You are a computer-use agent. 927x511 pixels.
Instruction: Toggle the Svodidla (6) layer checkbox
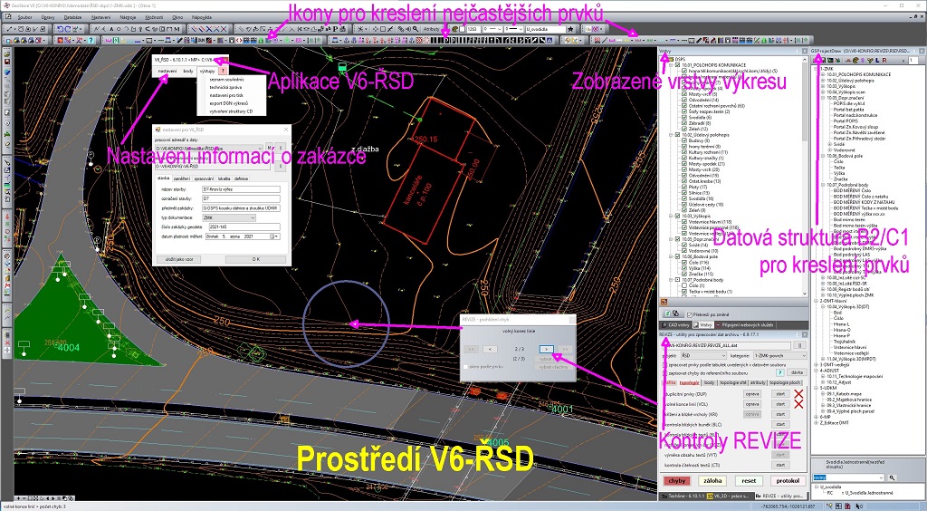(x=684, y=117)
